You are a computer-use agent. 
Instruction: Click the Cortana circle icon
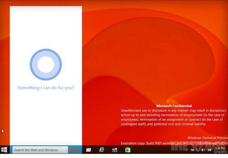(x=46, y=65)
